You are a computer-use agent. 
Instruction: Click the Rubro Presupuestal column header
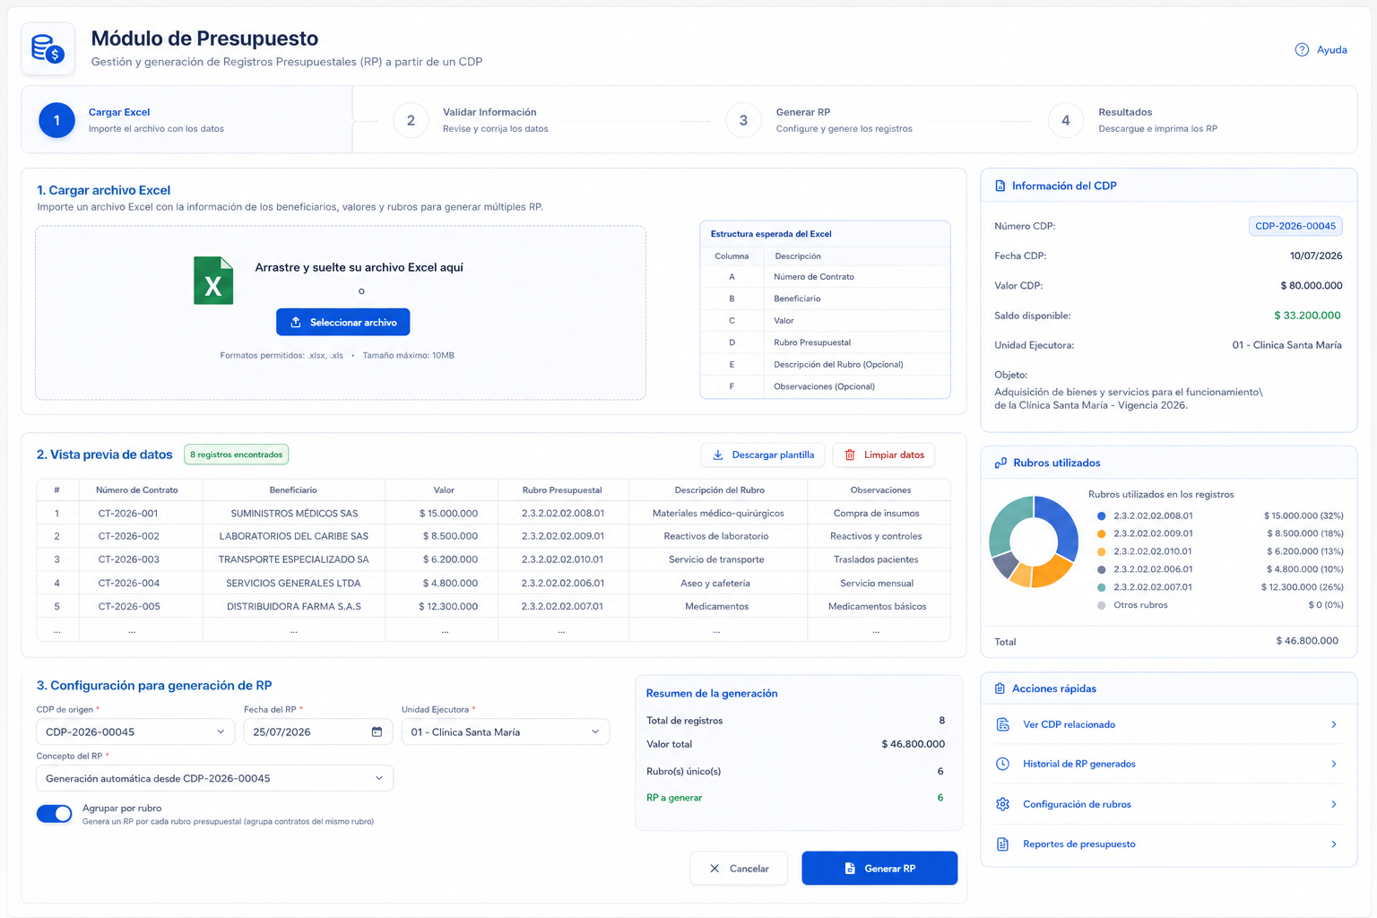[x=562, y=490]
